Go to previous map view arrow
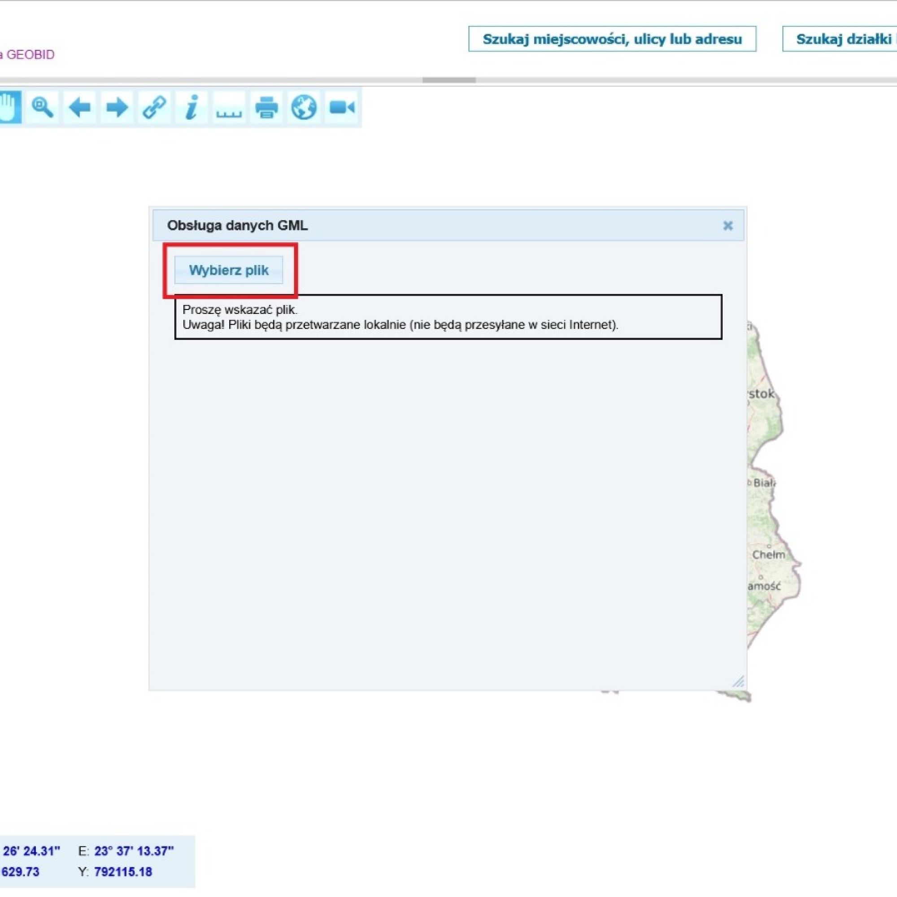Image resolution: width=897 pixels, height=897 pixels. tap(79, 107)
